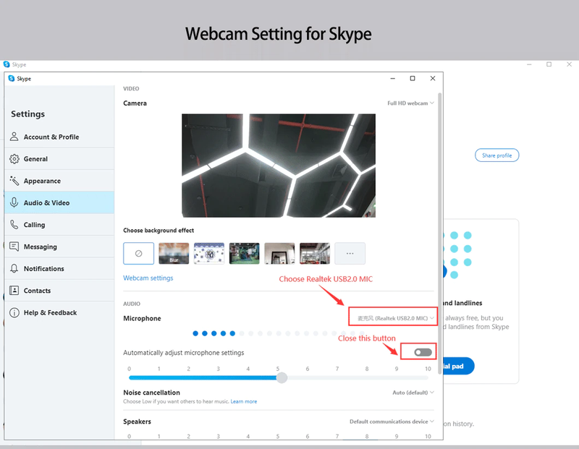Select the Blur background effect
The height and width of the screenshot is (449, 579).
pyautogui.click(x=174, y=253)
